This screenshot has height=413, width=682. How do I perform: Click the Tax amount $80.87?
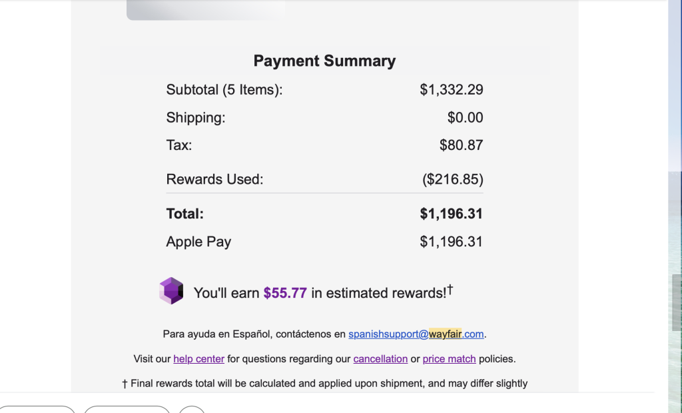click(461, 145)
